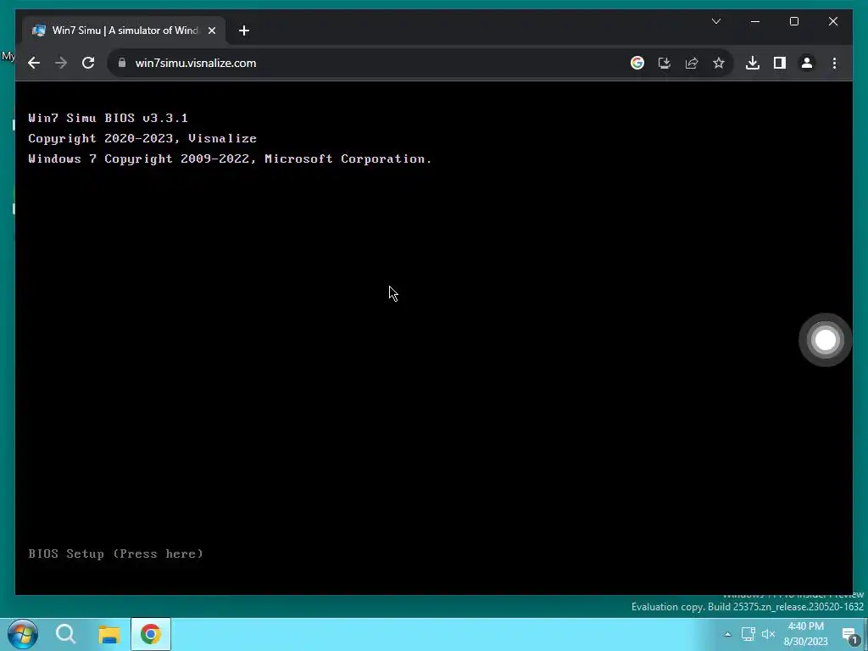
Task: Bookmark this tab with star icon
Action: (x=719, y=63)
